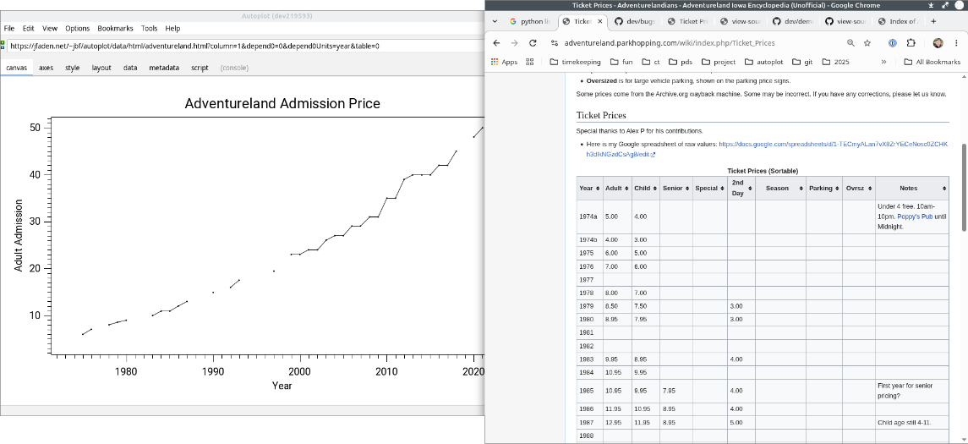This screenshot has height=444, width=968.
Task: Click the Chrome profile avatar
Action: click(938, 43)
